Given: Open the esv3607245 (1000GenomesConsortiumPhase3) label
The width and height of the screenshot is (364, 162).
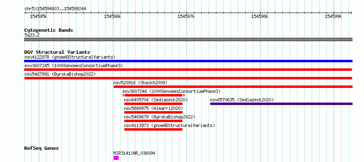Looking at the screenshot, I should (x=74, y=66).
